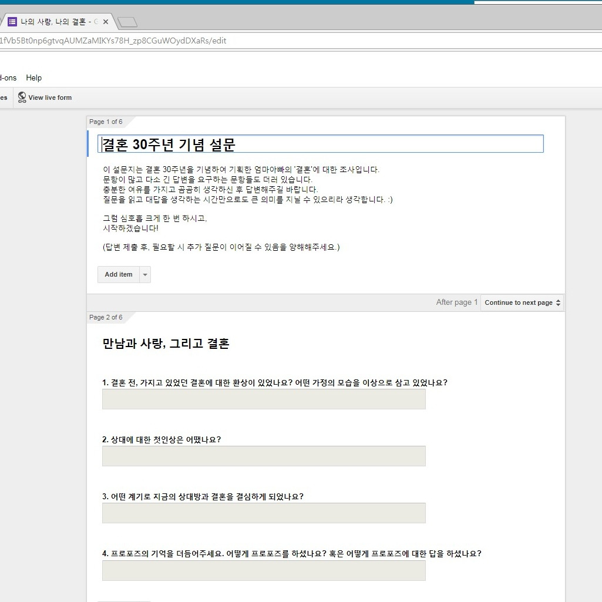Open the Continue to next page dropdown
This screenshot has height=602, width=602.
click(522, 302)
